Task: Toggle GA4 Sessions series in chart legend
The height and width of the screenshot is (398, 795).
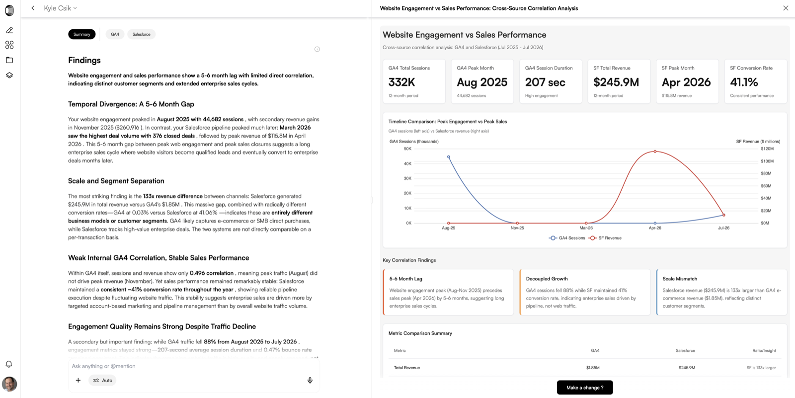Action: pos(567,238)
